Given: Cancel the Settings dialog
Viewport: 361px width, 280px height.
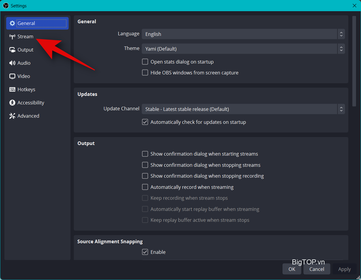Looking at the screenshot, I should 317,269.
